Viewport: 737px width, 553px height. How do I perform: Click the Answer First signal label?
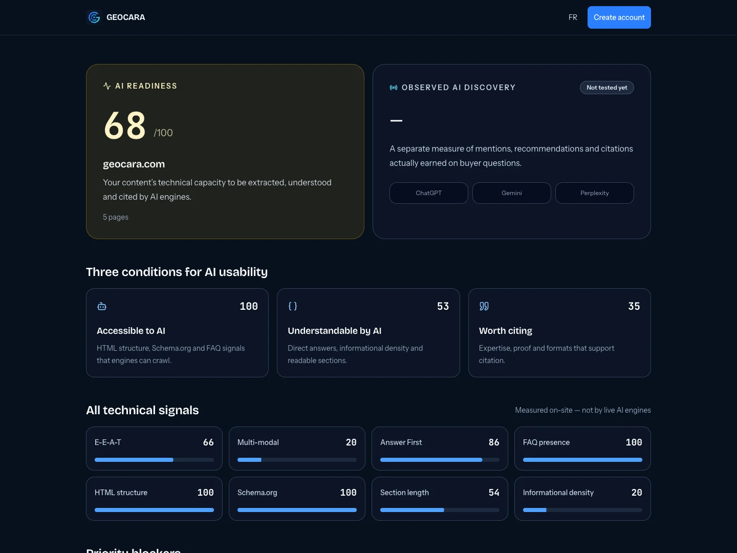(401, 442)
